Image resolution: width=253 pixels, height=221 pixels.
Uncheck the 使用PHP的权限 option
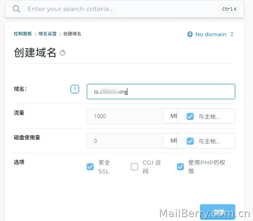(180, 167)
